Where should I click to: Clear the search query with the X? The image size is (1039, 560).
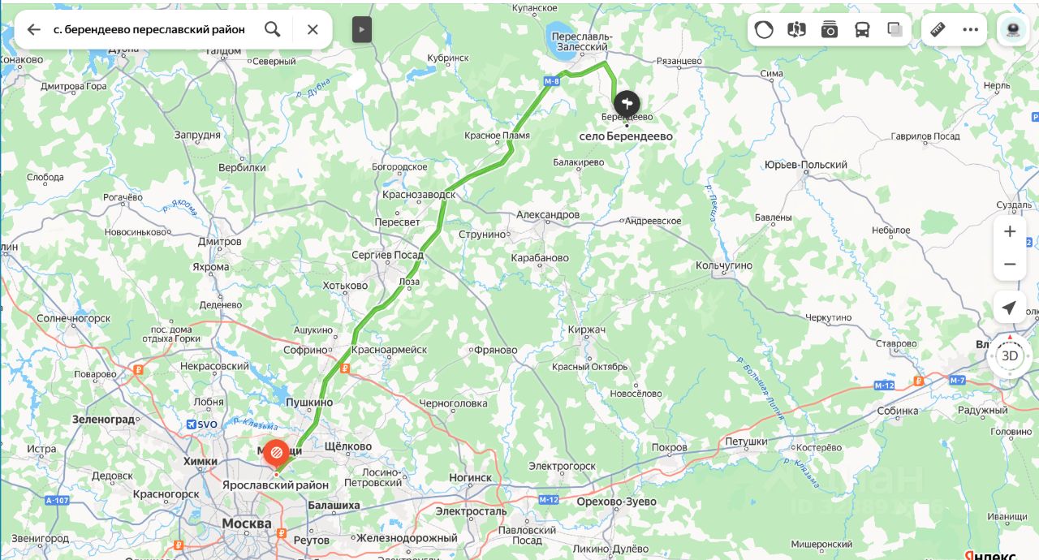tap(313, 29)
